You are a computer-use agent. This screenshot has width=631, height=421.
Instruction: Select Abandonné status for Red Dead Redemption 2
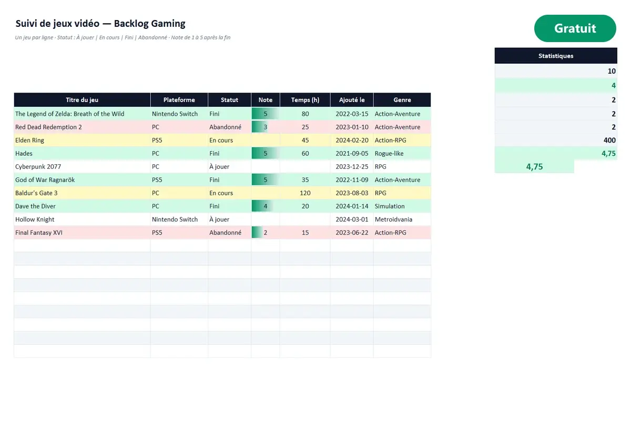pos(229,127)
